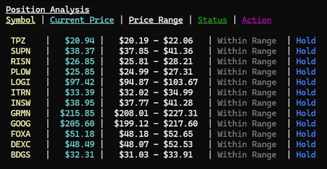The width and height of the screenshot is (327, 169).
Task: Select the $215.85 price for GRMN
Action: pyautogui.click(x=77, y=113)
